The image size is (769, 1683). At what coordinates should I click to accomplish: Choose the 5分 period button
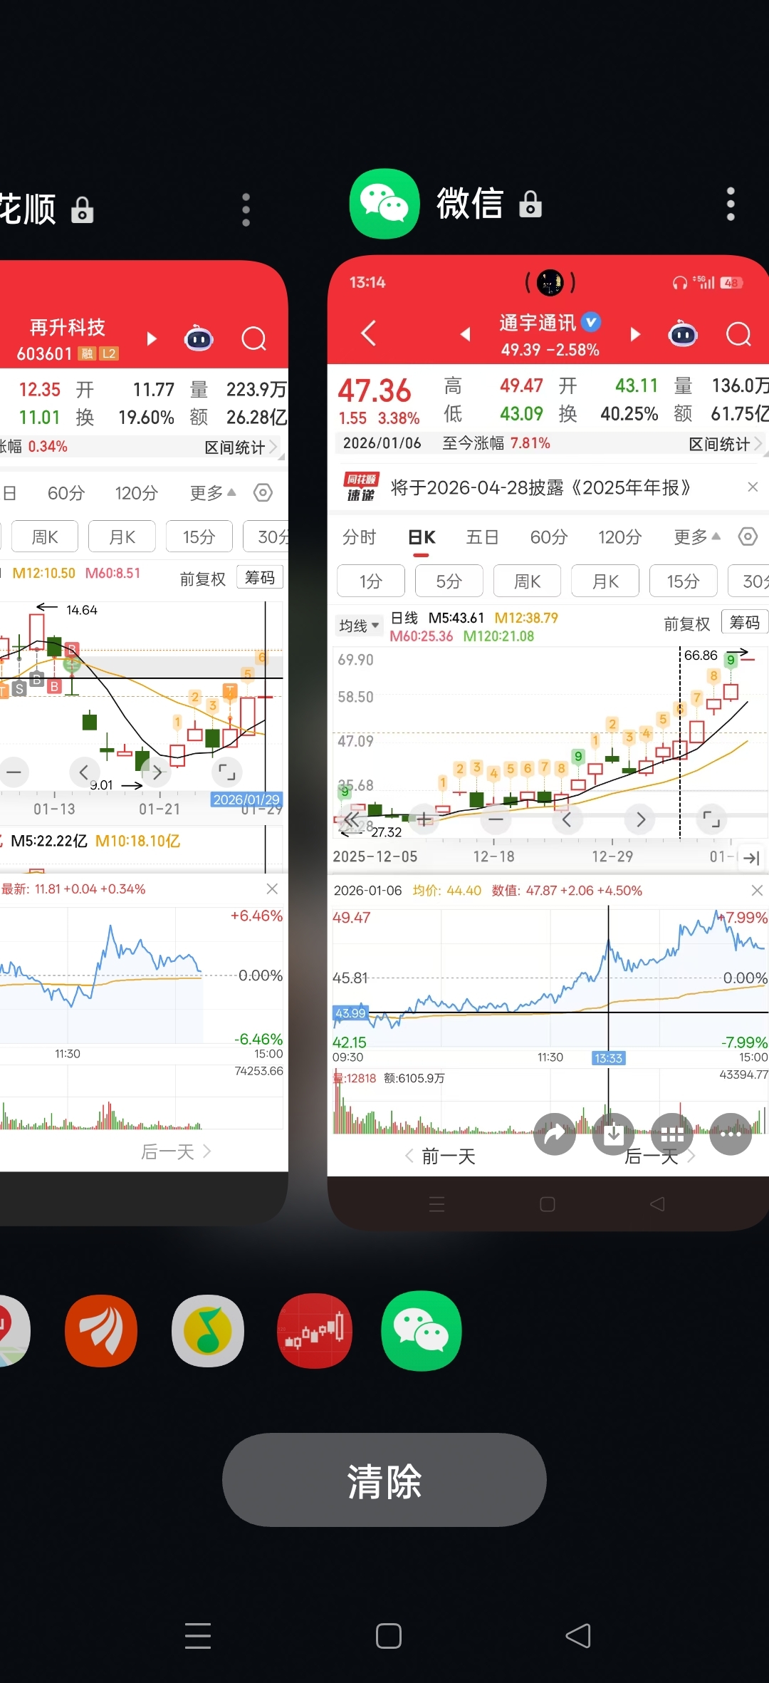(449, 581)
